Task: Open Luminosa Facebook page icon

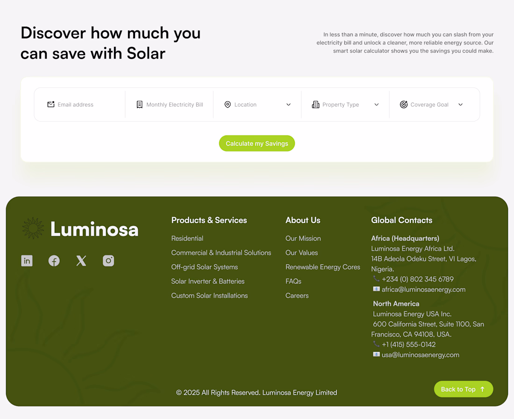Action: point(54,261)
